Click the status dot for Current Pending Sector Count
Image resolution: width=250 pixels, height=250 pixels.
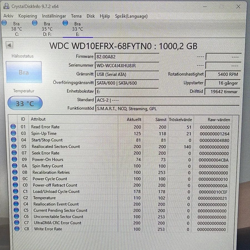(16, 210)
